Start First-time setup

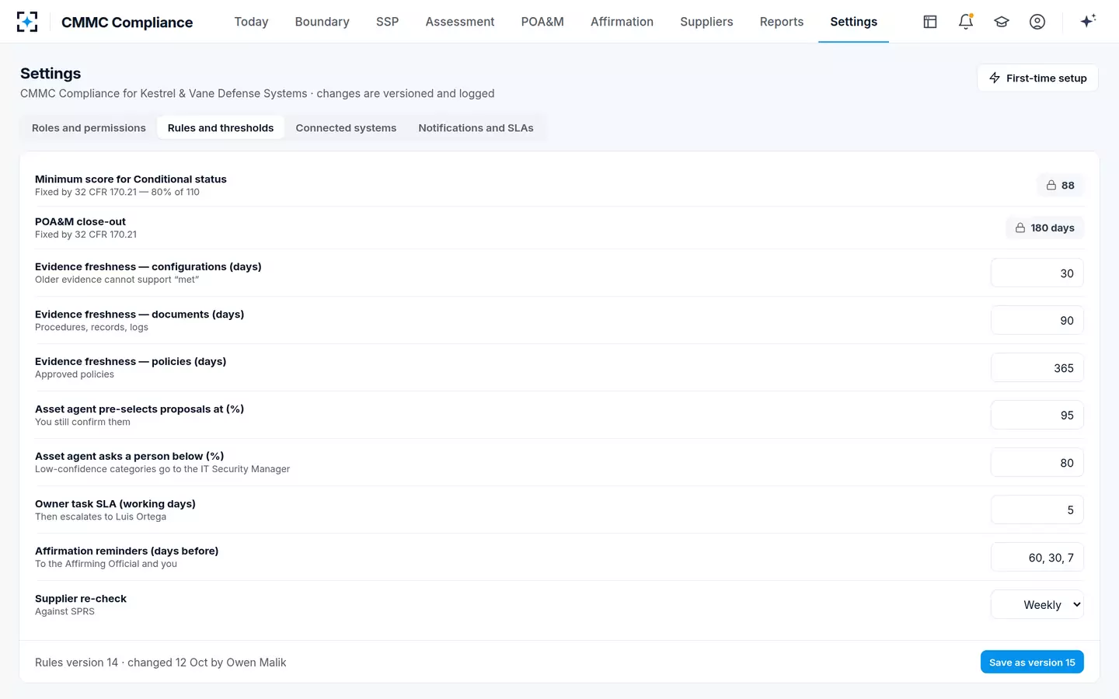click(x=1037, y=78)
